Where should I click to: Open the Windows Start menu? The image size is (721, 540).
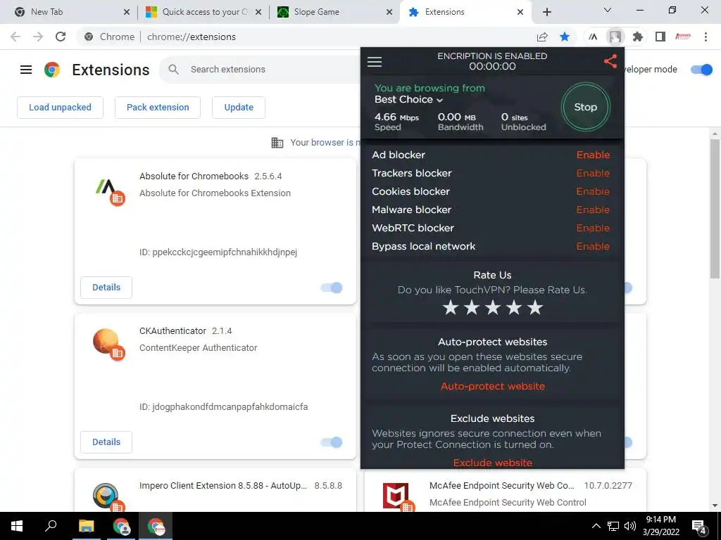17,526
